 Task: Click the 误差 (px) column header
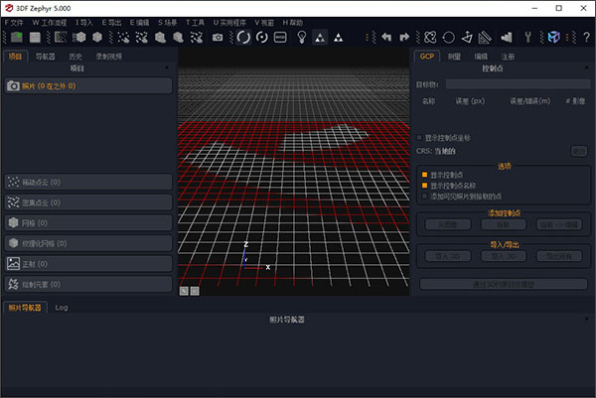470,101
